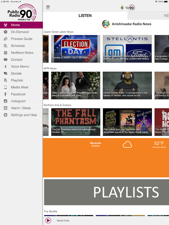This screenshot has width=169, height=225.
Task: Open On Demand menu item
Action: click(x=21, y=32)
